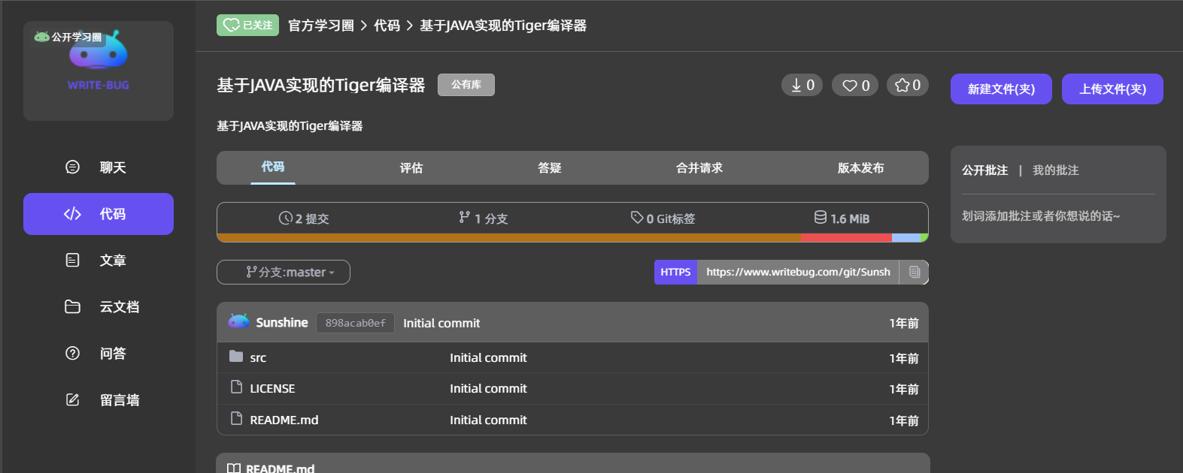The height and width of the screenshot is (473, 1183).
Task: Open the cloud documents folder icon
Action: [72, 306]
